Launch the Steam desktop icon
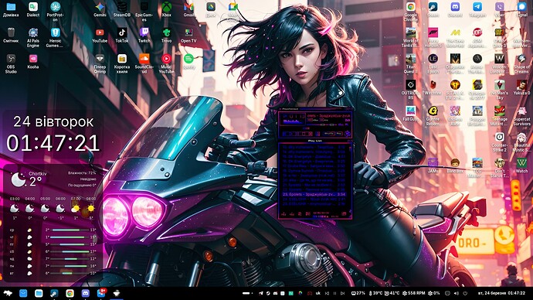The height and width of the screenshot is (300, 533). click(x=433, y=9)
